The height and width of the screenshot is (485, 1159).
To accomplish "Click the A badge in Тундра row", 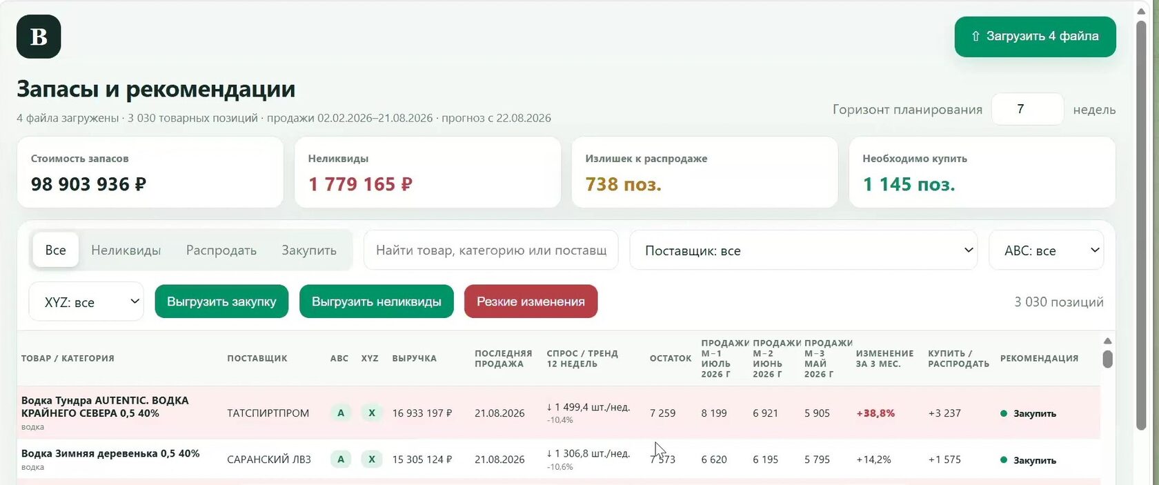I will pyautogui.click(x=340, y=413).
